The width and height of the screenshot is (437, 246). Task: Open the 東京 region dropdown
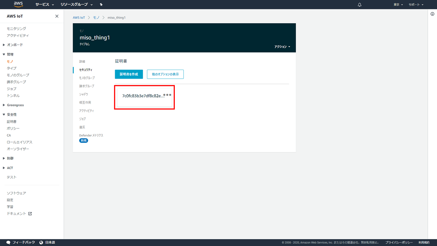[398, 5]
